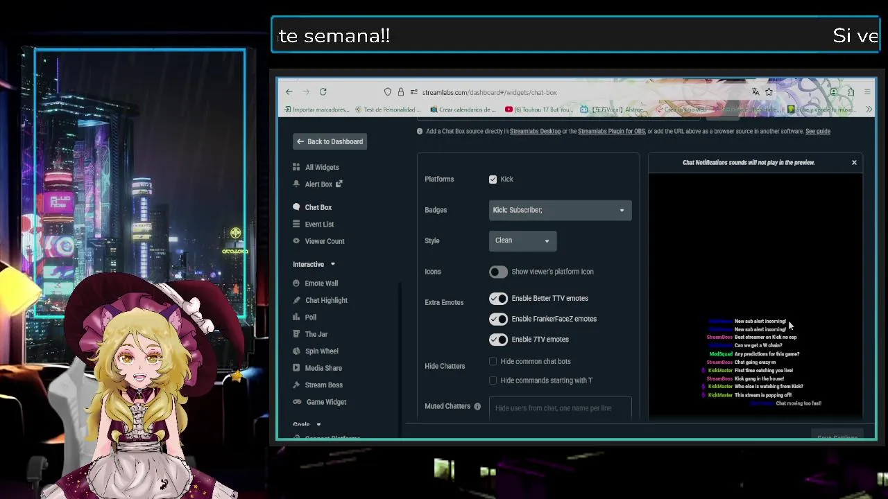888x499 pixels.
Task: Click the Chat Highlight marker icon
Action: coord(296,300)
